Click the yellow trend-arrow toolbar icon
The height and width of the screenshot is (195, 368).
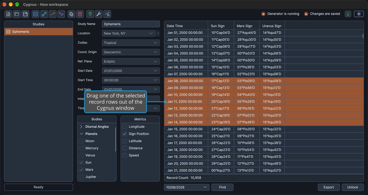(53, 14)
